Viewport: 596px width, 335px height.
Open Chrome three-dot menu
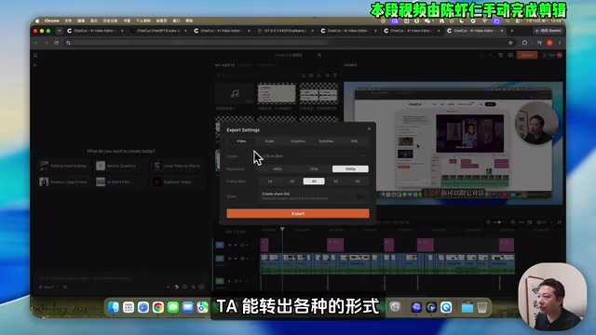(560, 43)
